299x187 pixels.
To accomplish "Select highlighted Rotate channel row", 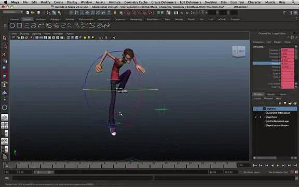I will [x=274, y=63].
